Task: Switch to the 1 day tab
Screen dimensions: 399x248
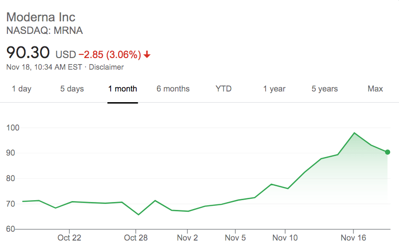Action: 21,89
